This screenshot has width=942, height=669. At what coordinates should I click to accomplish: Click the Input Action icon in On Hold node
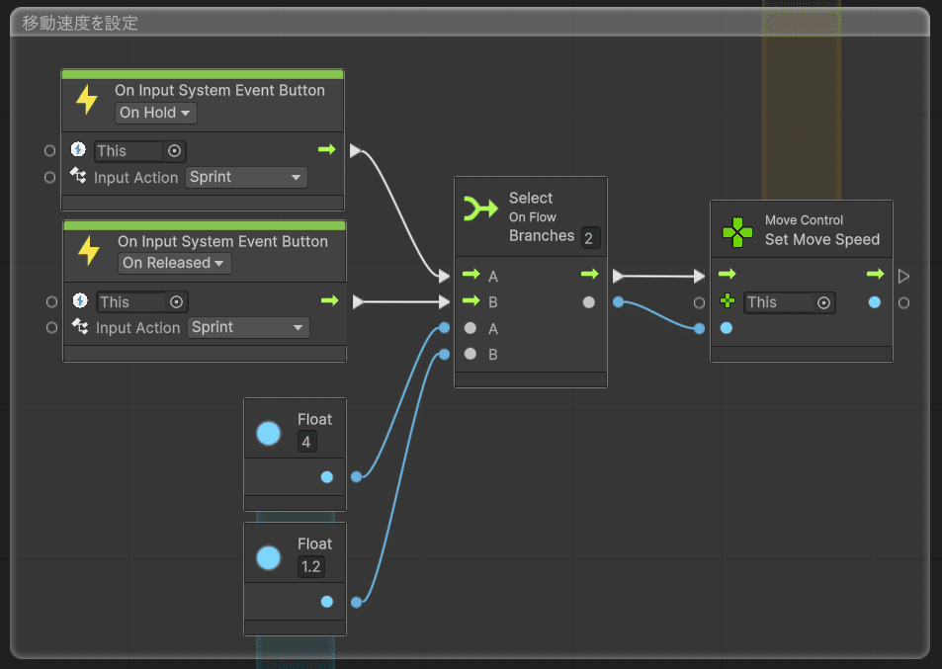point(78,176)
